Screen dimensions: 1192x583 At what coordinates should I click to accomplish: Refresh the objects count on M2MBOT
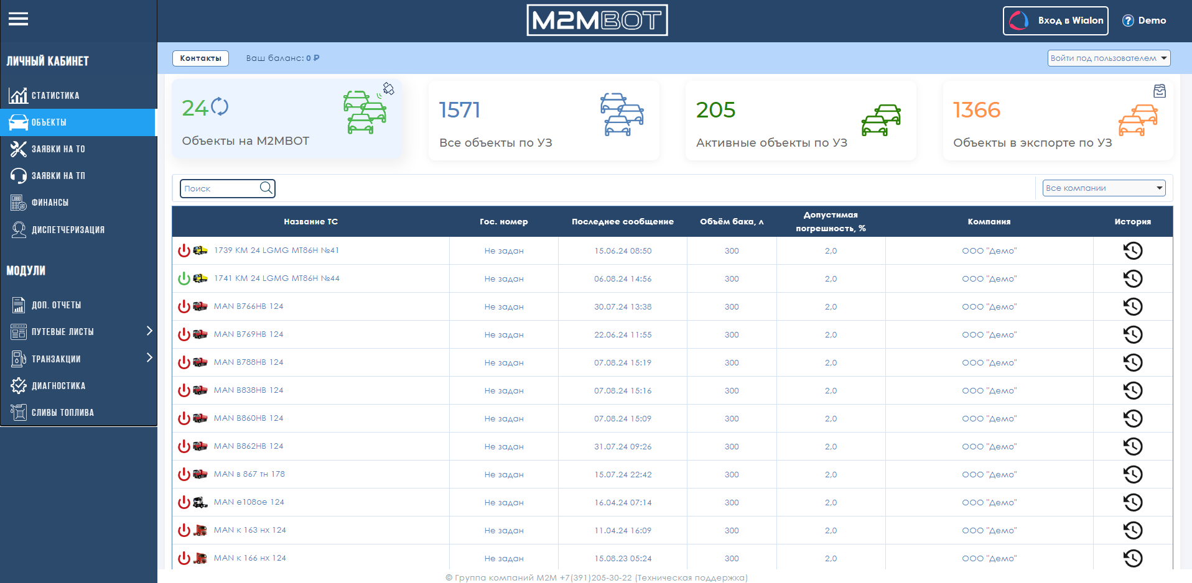pos(220,107)
